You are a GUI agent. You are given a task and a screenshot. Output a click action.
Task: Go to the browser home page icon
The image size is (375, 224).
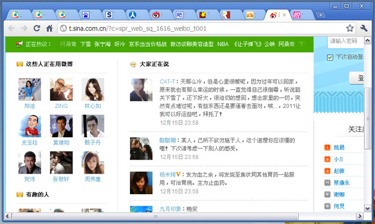(x=49, y=28)
